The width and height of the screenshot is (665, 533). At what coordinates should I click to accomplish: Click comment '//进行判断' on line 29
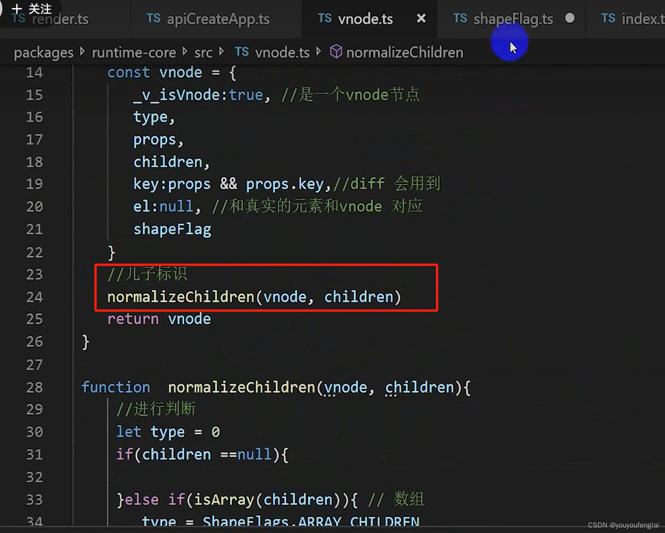click(156, 409)
